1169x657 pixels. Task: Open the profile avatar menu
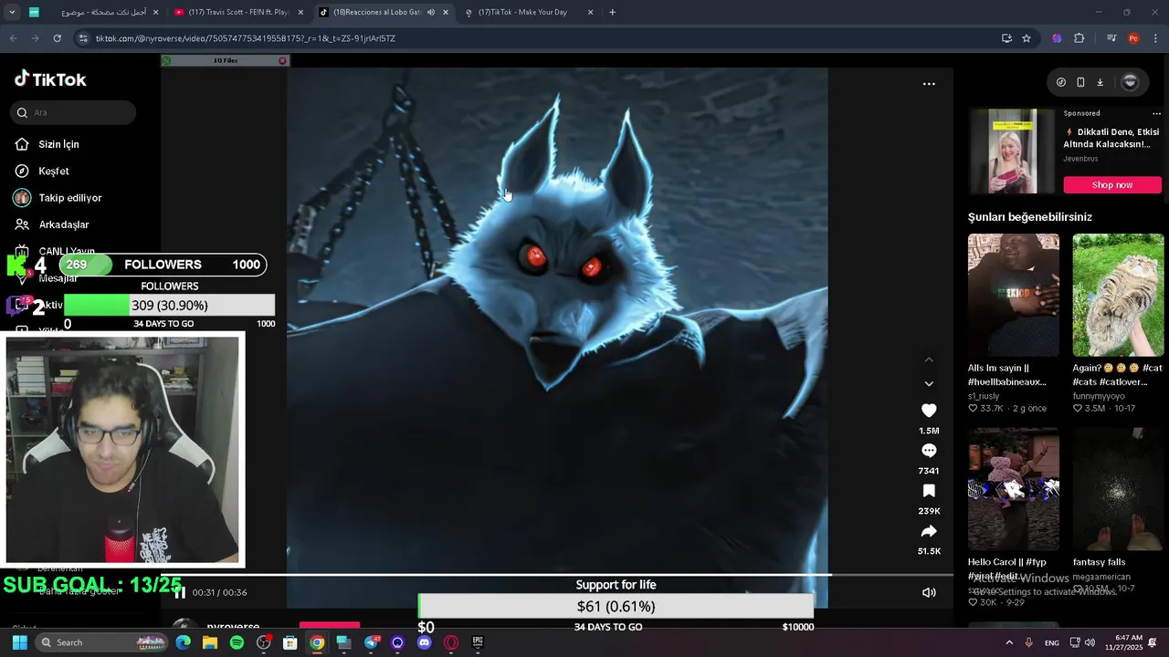(1130, 82)
